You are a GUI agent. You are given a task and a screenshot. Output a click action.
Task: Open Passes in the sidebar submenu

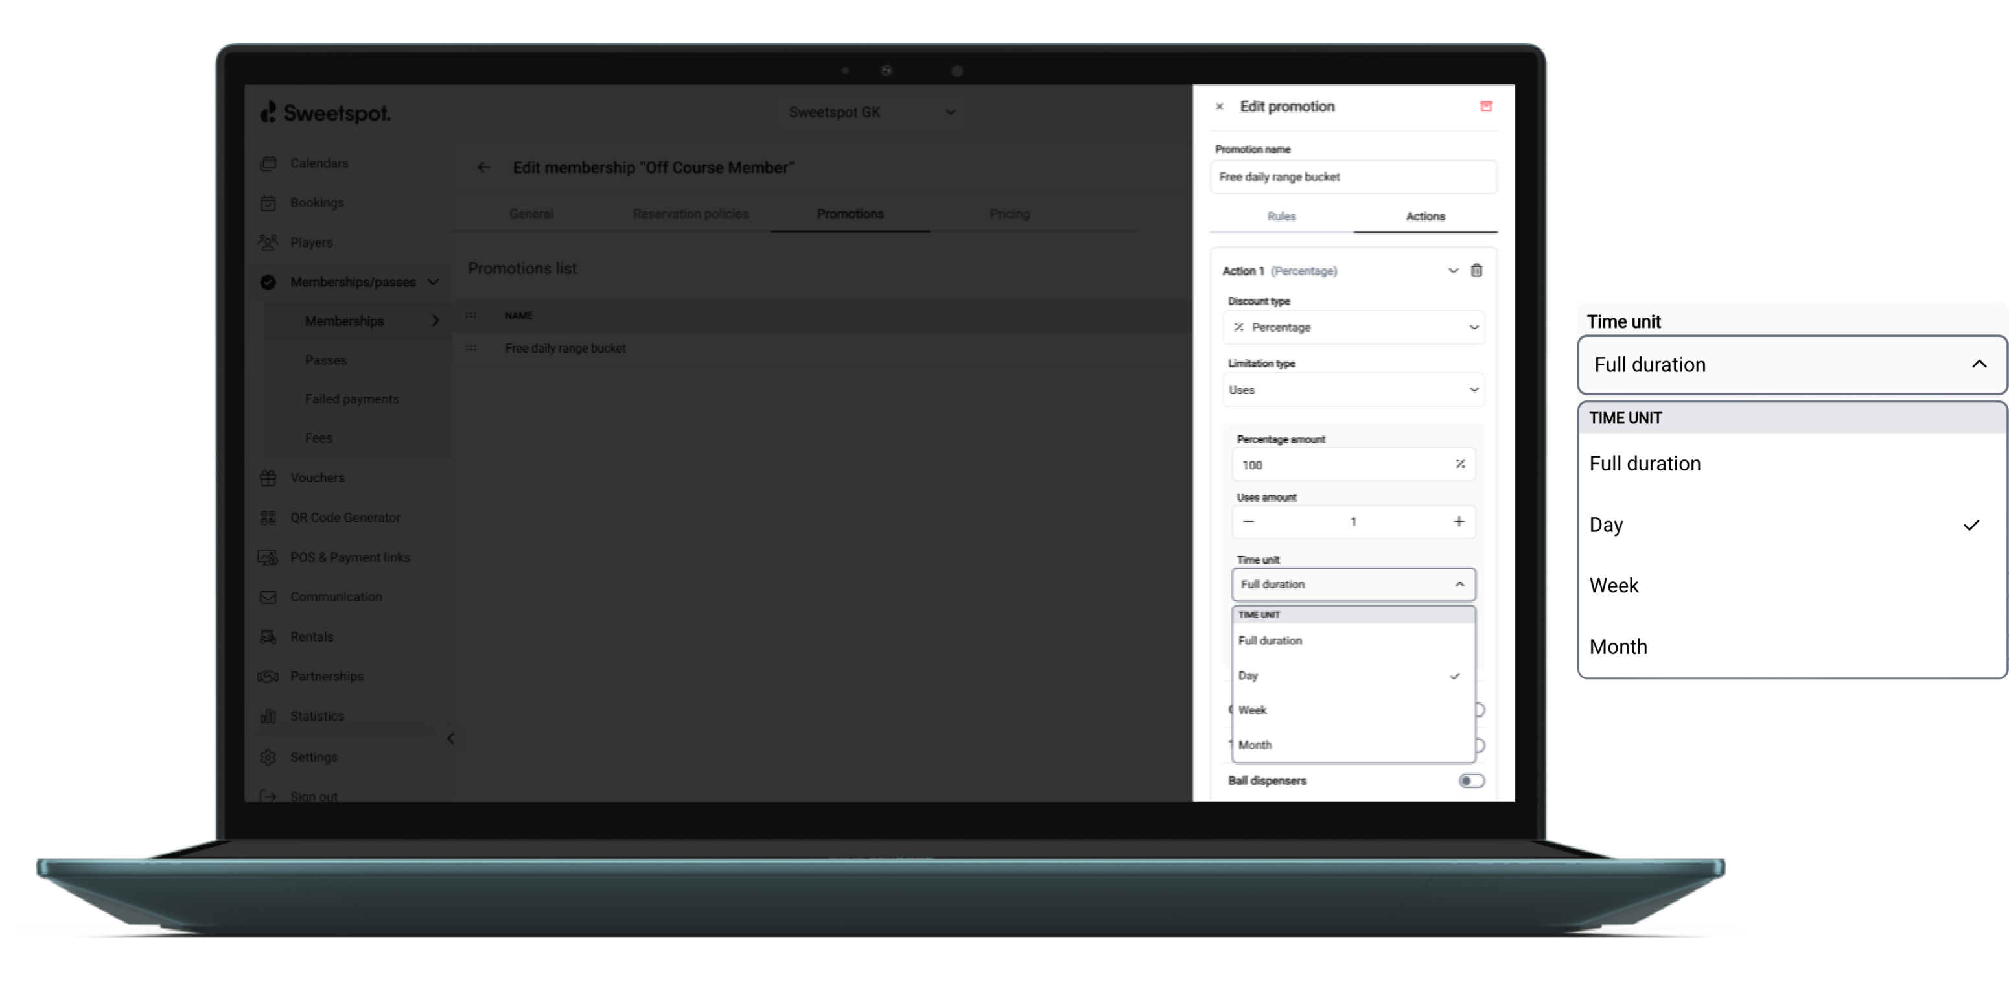coord(326,360)
